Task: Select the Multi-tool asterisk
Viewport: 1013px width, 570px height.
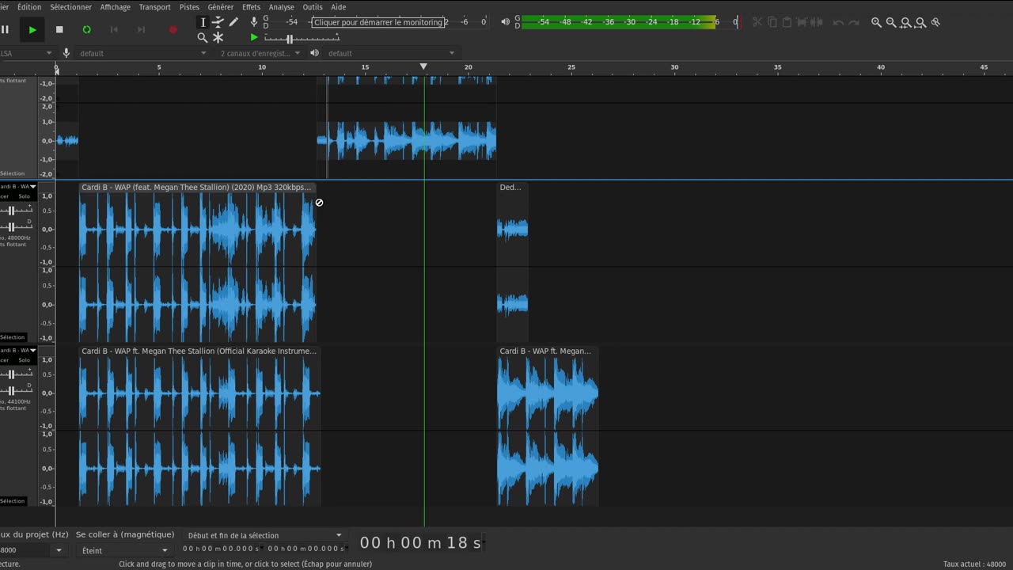Action: pos(218,37)
